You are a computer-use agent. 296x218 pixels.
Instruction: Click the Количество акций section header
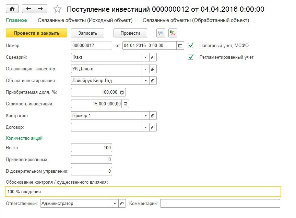pos(24,138)
